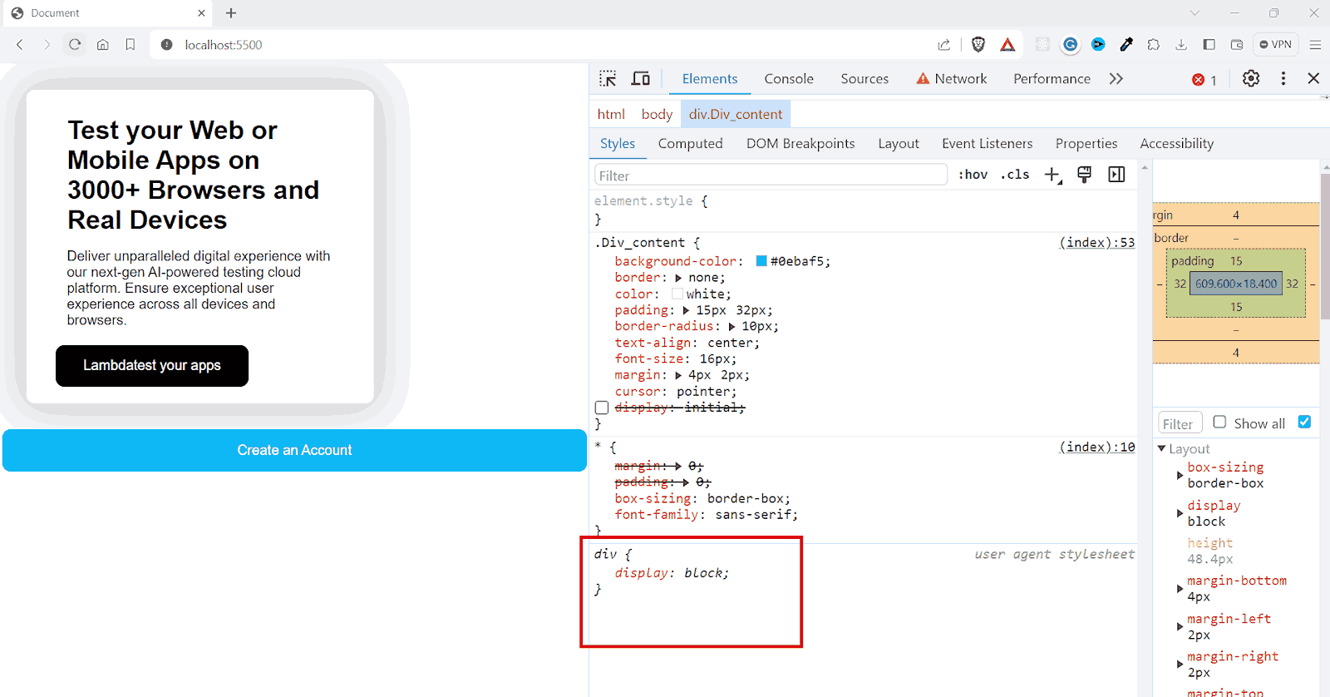Image resolution: width=1330 pixels, height=697 pixels.
Task: Uncheck the Group checkbox beside Show all
Action: pos(1304,422)
